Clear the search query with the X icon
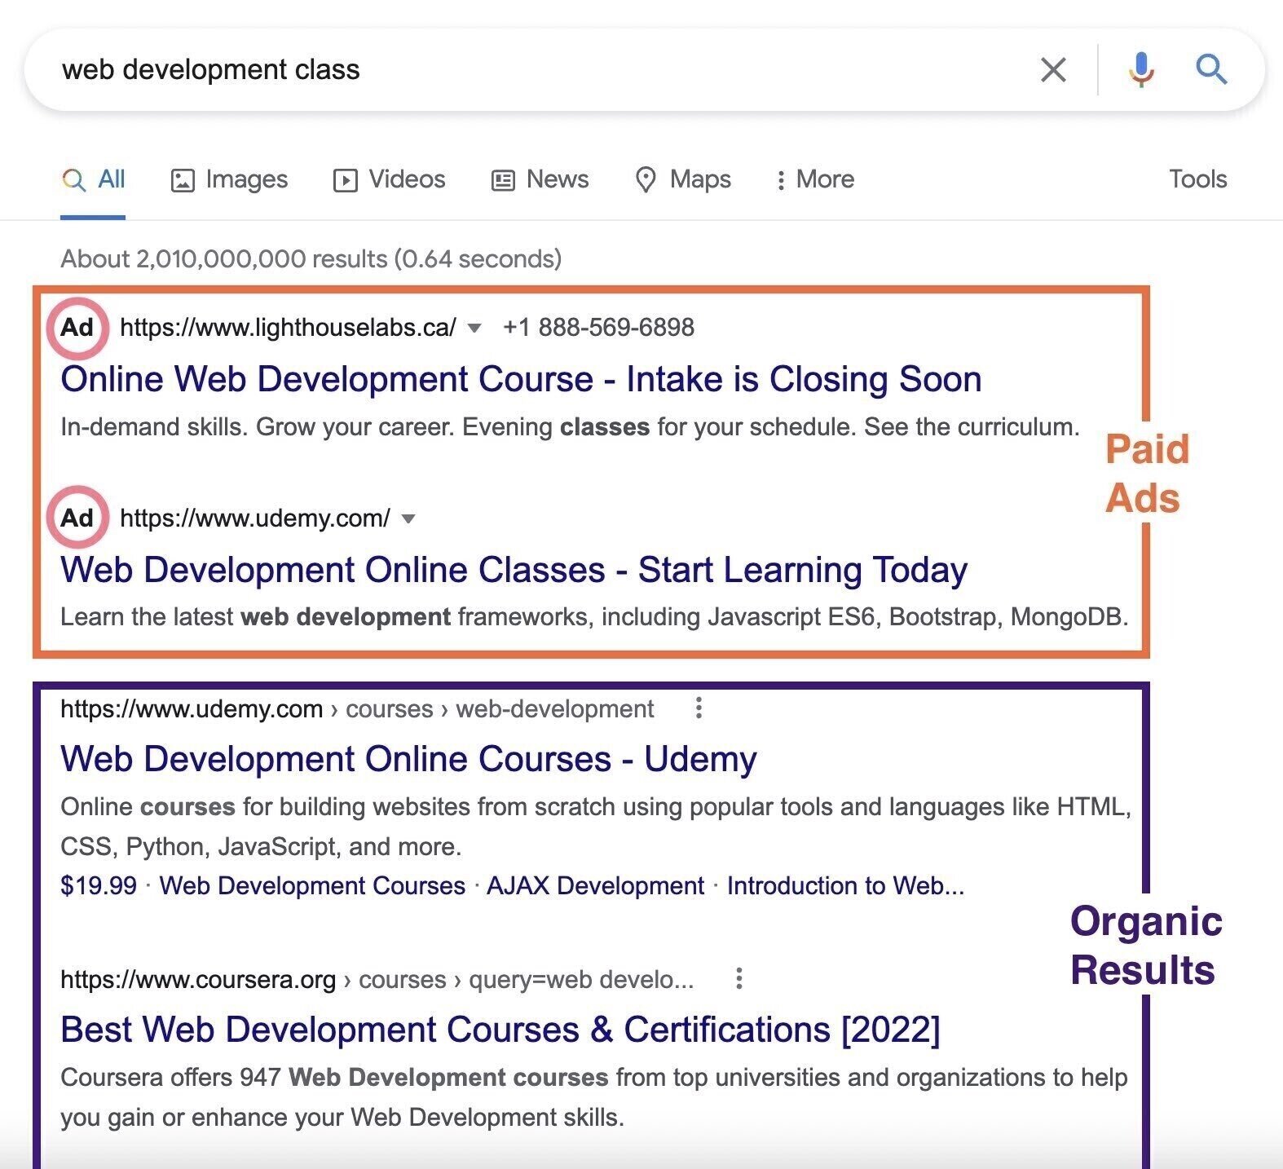This screenshot has height=1169, width=1283. (x=1053, y=70)
